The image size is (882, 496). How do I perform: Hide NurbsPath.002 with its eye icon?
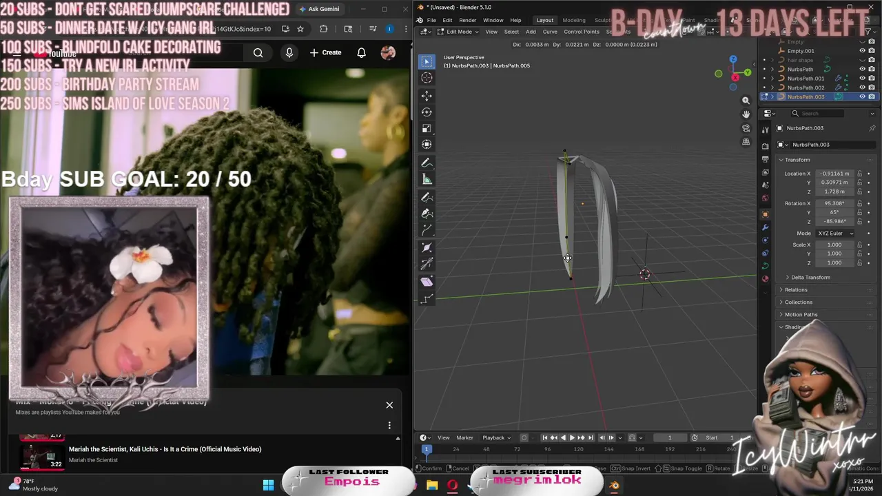pyautogui.click(x=862, y=87)
